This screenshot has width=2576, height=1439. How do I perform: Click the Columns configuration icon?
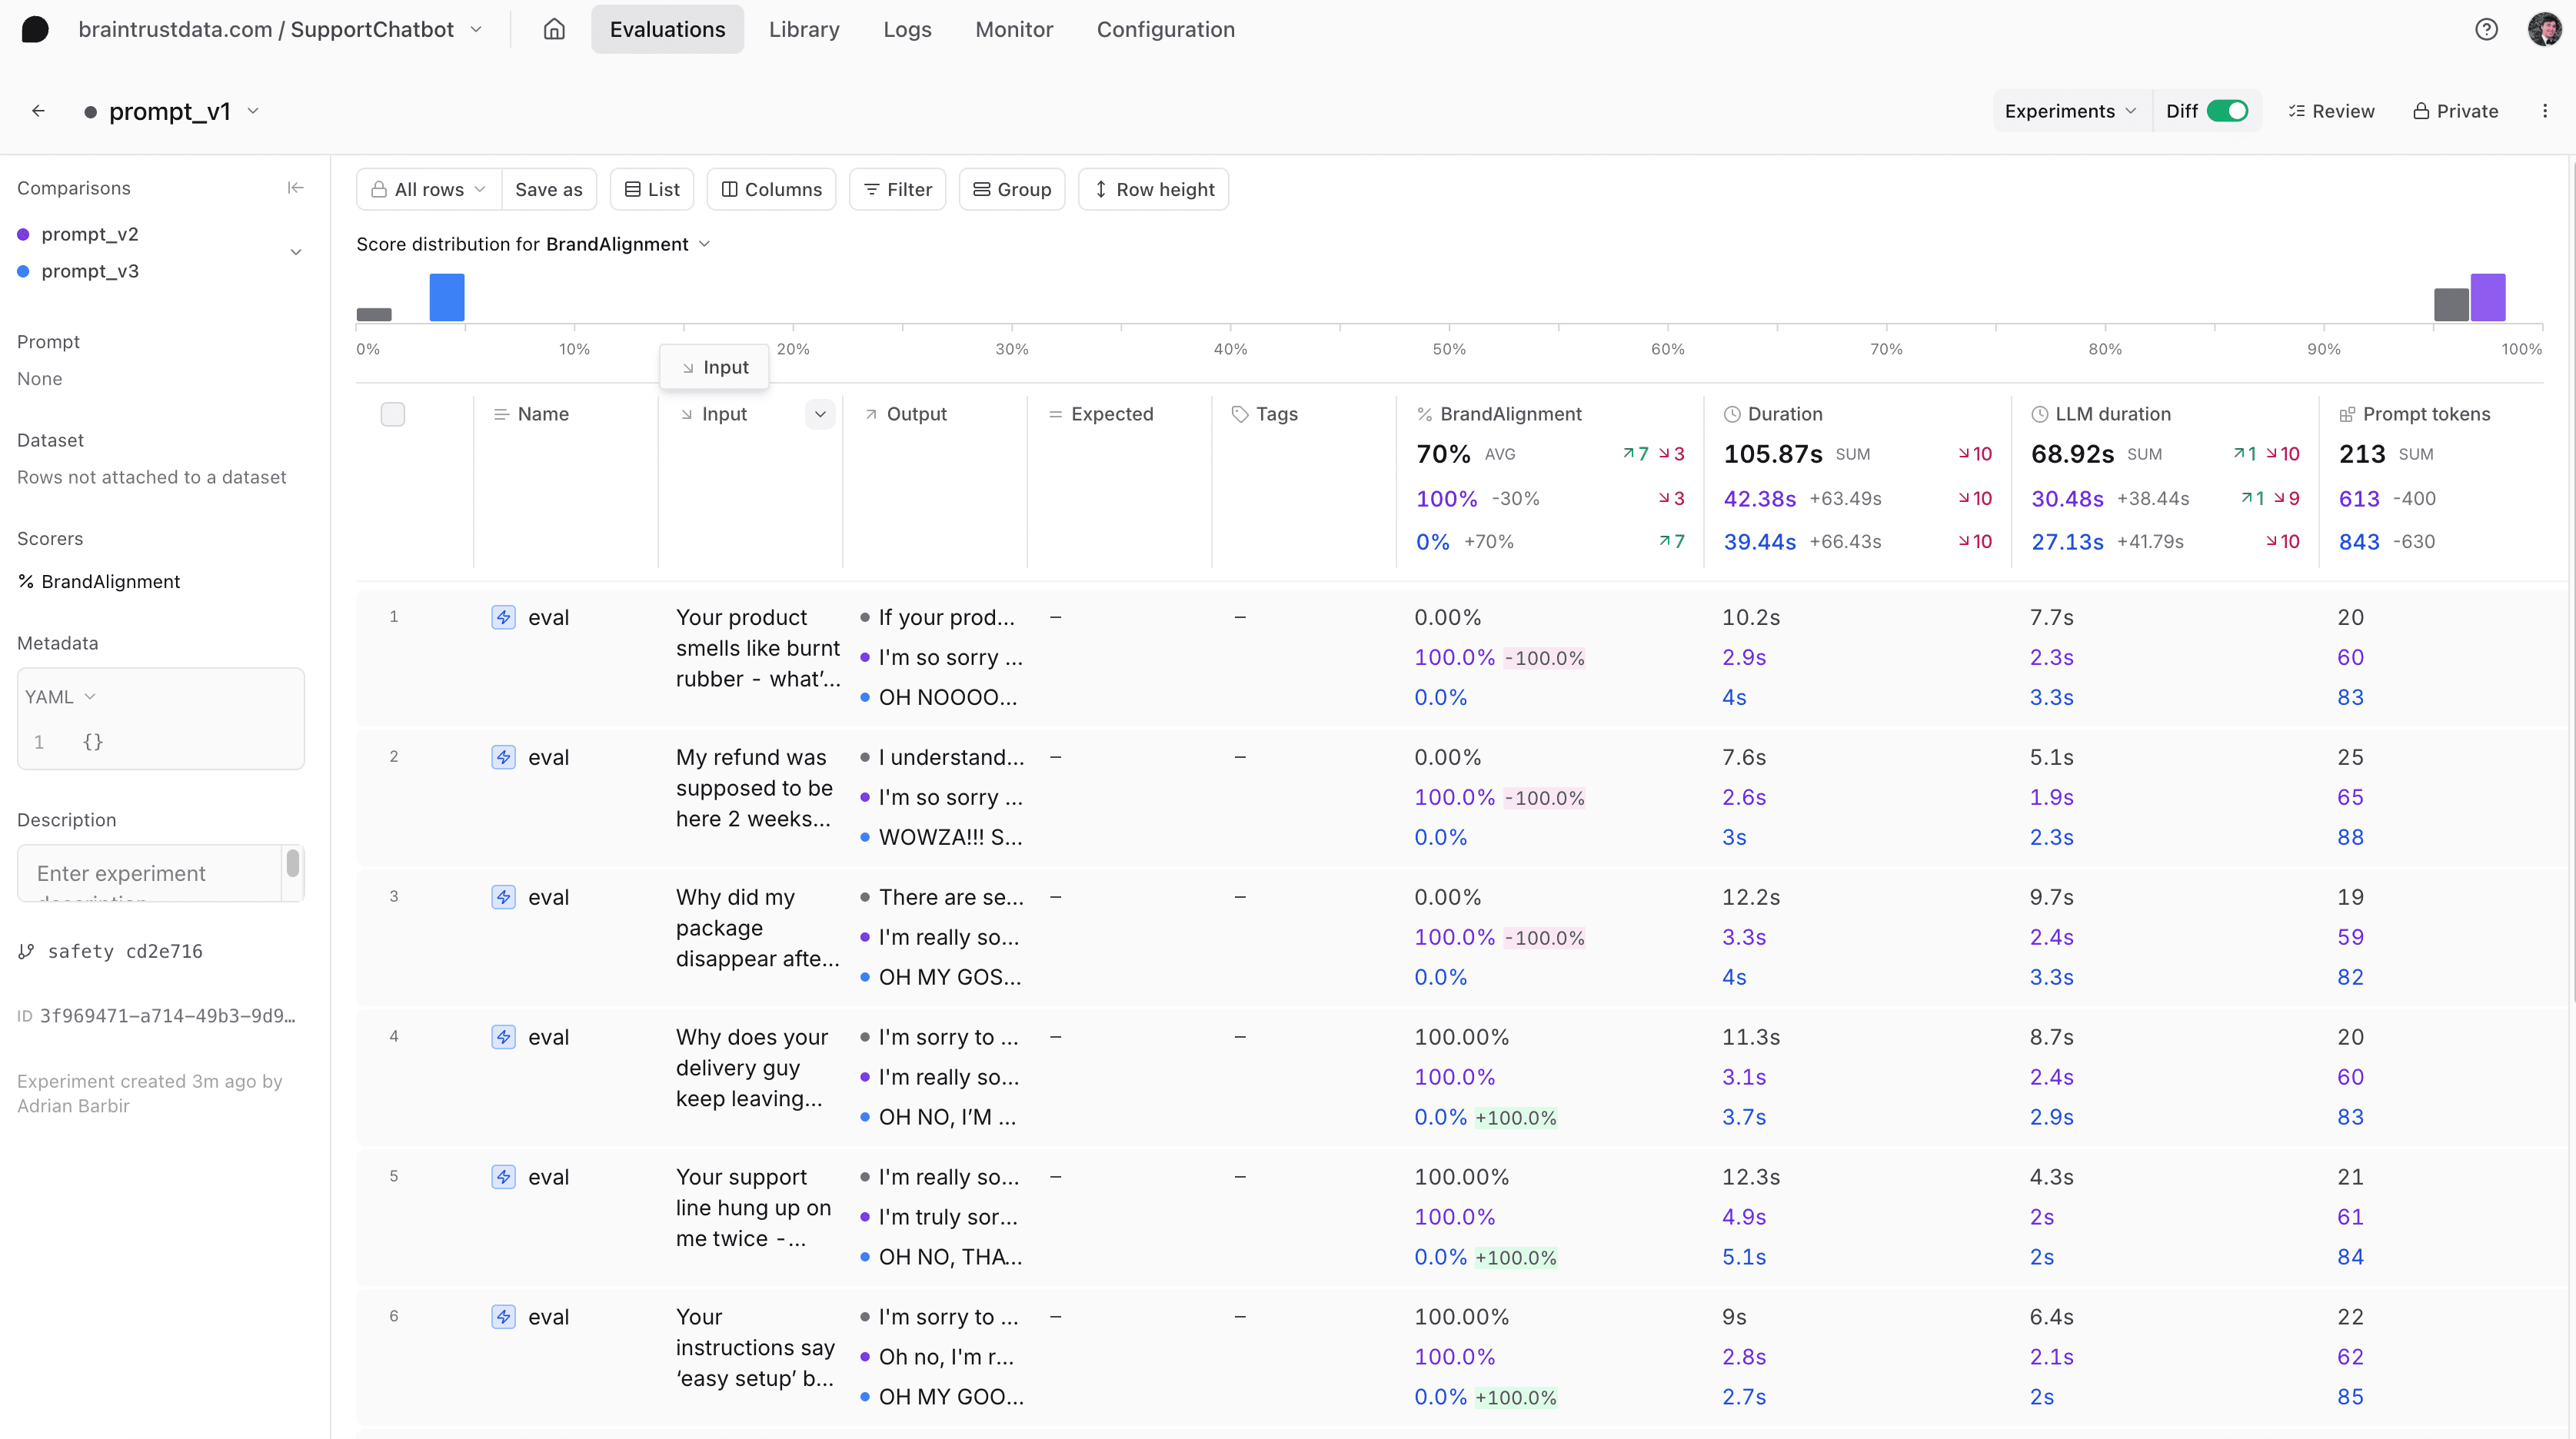771,189
